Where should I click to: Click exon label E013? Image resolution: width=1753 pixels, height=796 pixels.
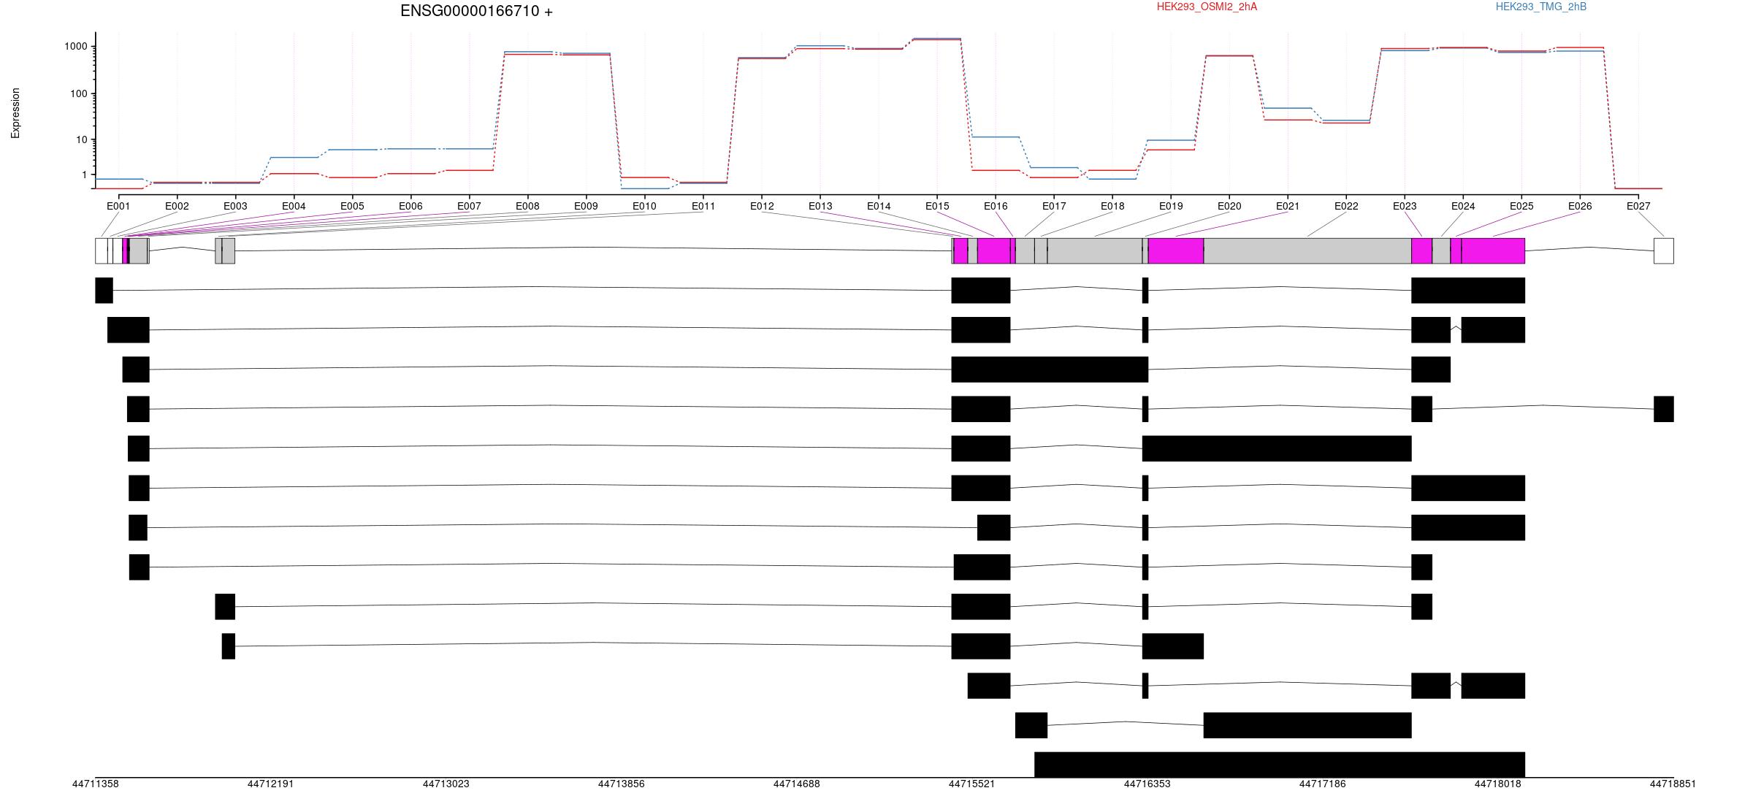coord(820,206)
